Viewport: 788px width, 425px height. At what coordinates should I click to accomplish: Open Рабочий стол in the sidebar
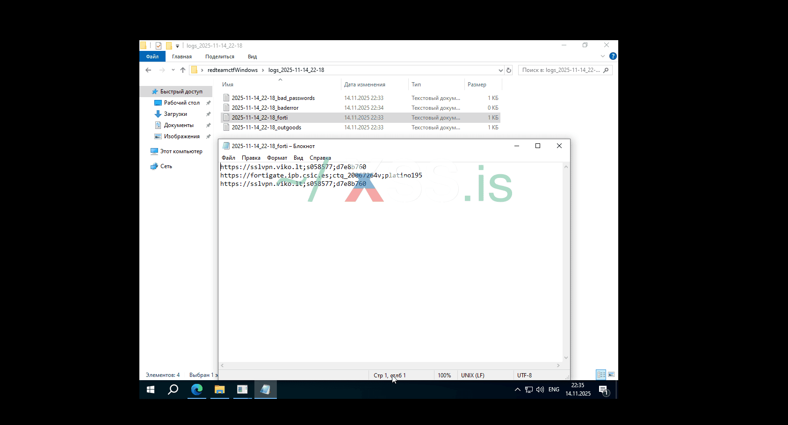pyautogui.click(x=181, y=103)
